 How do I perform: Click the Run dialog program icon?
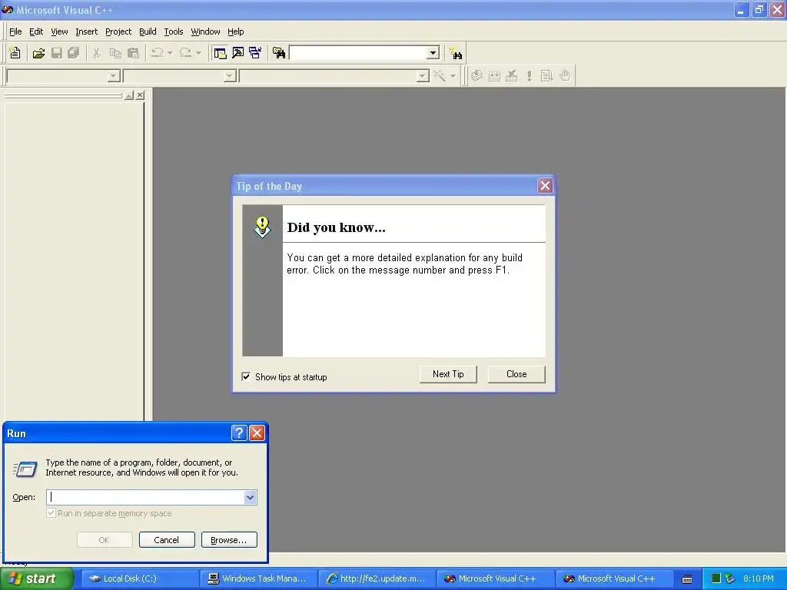[25, 469]
